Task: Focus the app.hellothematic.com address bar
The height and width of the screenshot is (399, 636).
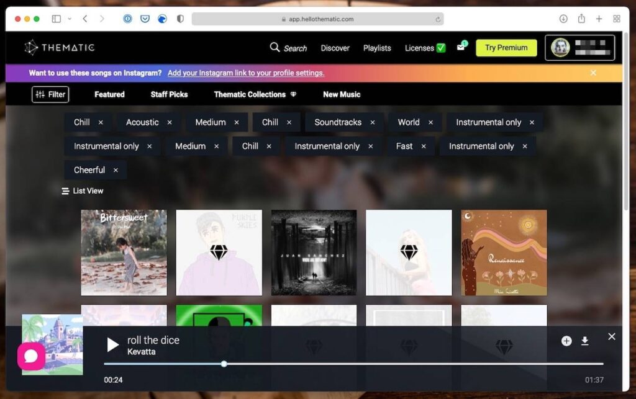Action: tap(317, 19)
